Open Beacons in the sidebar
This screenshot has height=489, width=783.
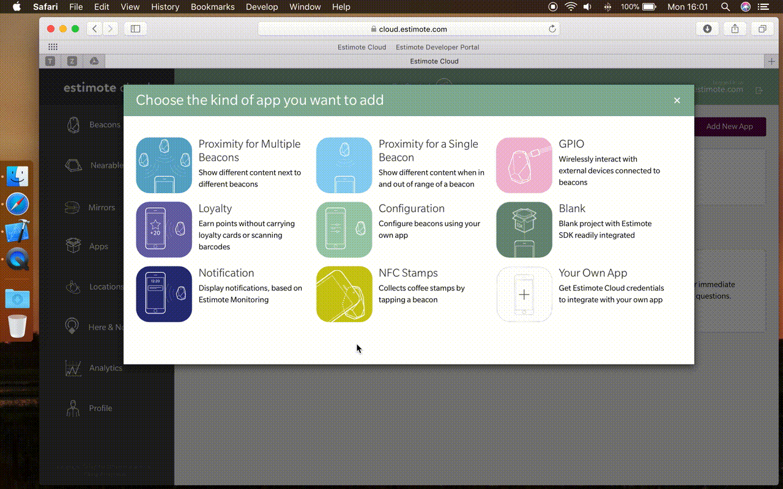click(93, 125)
